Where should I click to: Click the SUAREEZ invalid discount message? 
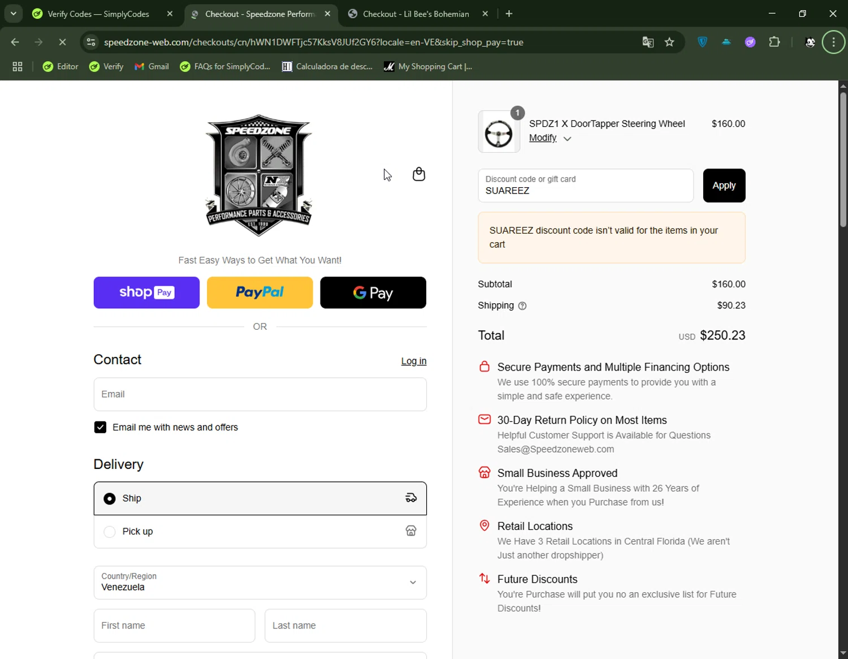tap(612, 238)
